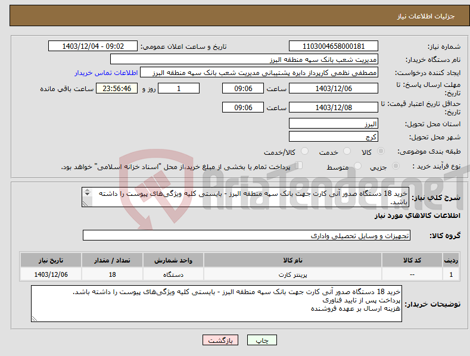
Task: Click response deadline time 09:06 field
Action: [243, 88]
